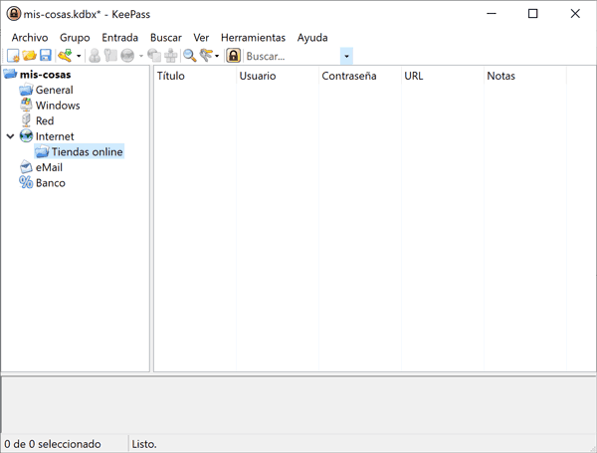This screenshot has height=453, width=597.
Task: Sort by the Notas column header
Action: [525, 76]
